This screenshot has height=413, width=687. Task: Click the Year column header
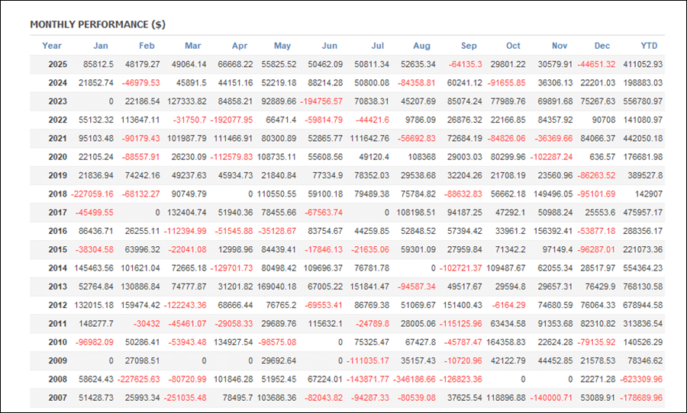click(52, 46)
